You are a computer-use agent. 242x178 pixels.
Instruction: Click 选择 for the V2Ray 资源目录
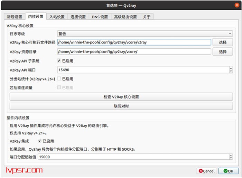pos(223,52)
